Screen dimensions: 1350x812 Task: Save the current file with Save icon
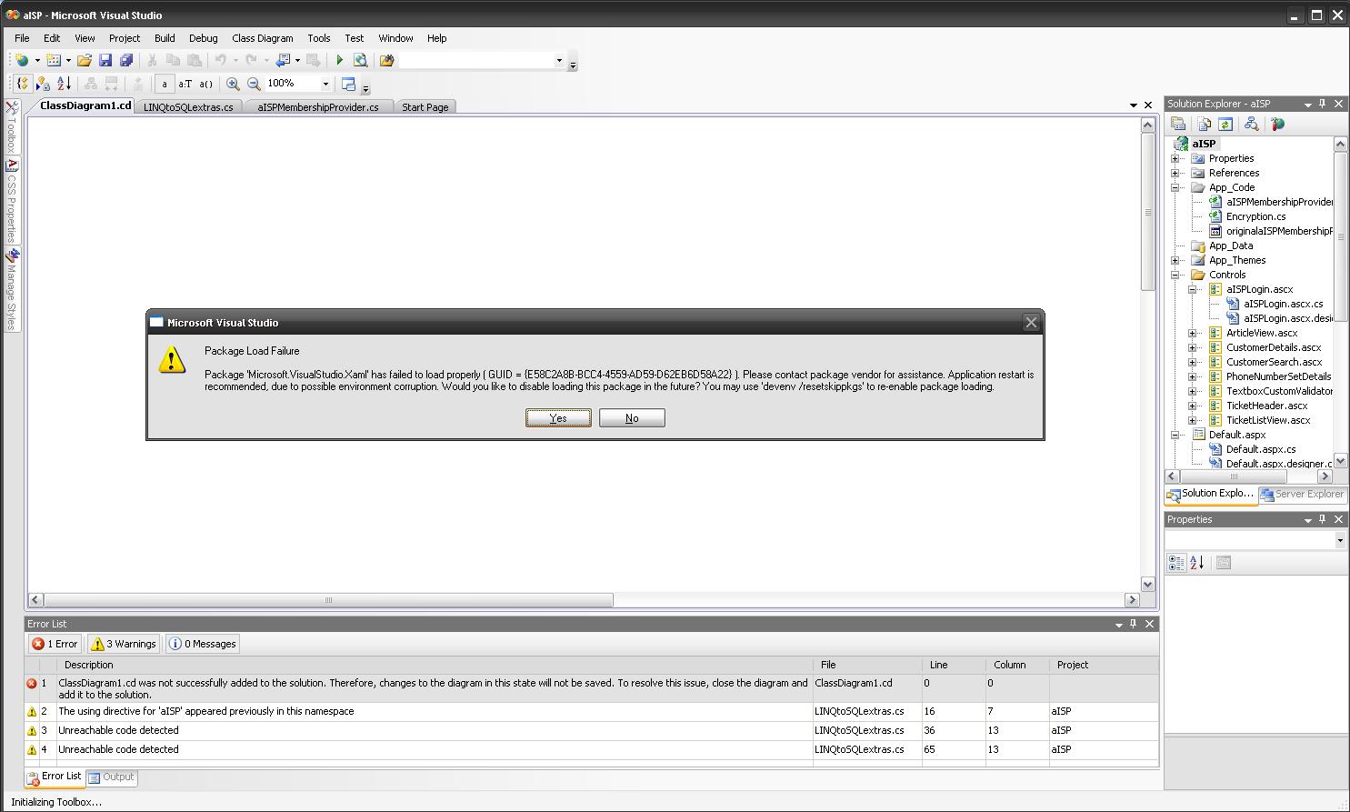click(x=105, y=60)
